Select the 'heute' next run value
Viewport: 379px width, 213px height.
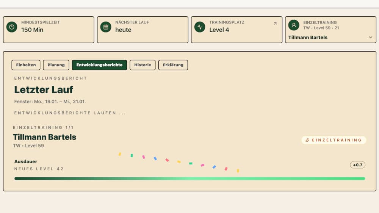123,30
